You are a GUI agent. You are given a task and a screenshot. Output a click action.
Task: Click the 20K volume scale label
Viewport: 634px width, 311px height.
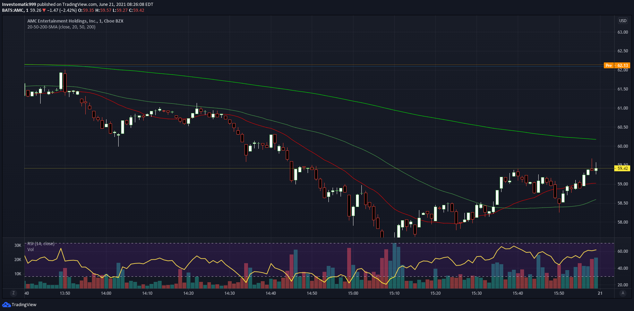coord(18,260)
